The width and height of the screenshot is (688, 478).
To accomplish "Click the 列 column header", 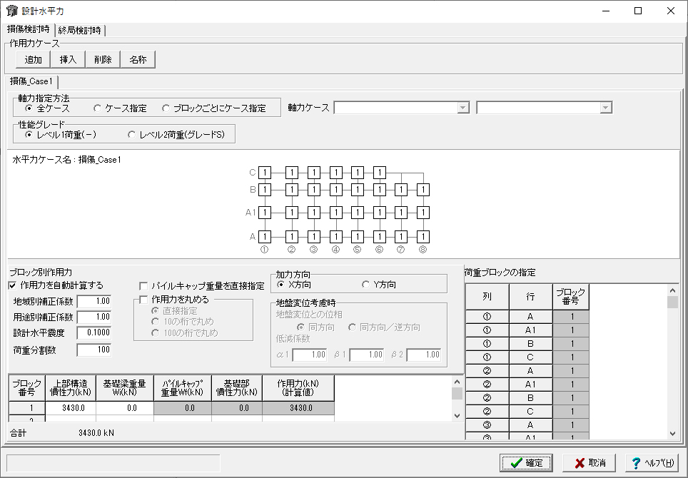I will 487,297.
